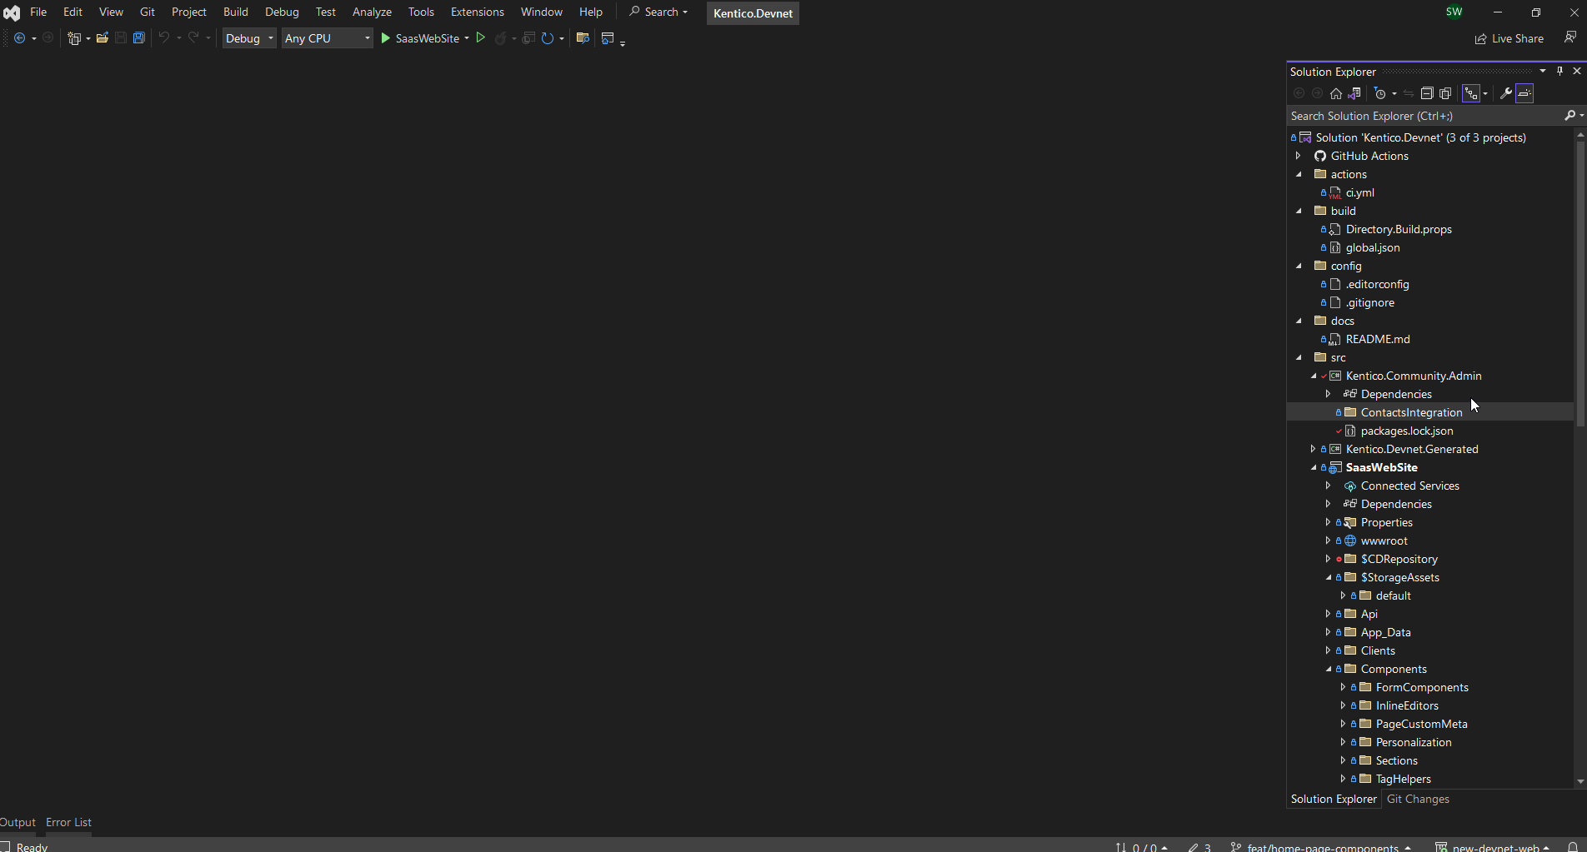Click outgoing/incoming commits 0 / 0 indicator
The image size is (1587, 852).
pyautogui.click(x=1142, y=847)
